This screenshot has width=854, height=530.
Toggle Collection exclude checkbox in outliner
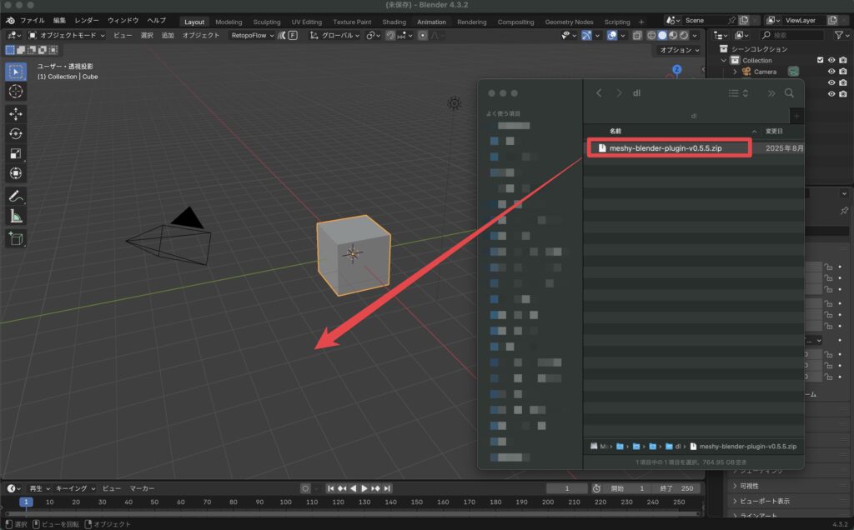[821, 60]
